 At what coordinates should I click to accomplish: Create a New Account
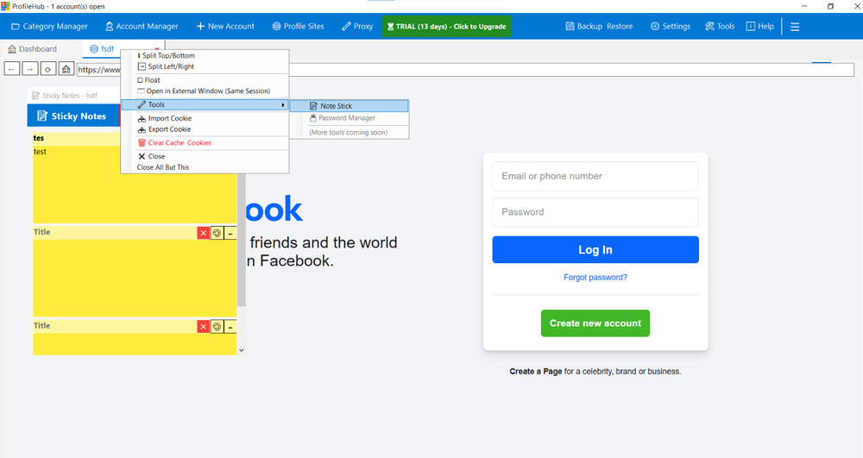(x=225, y=27)
